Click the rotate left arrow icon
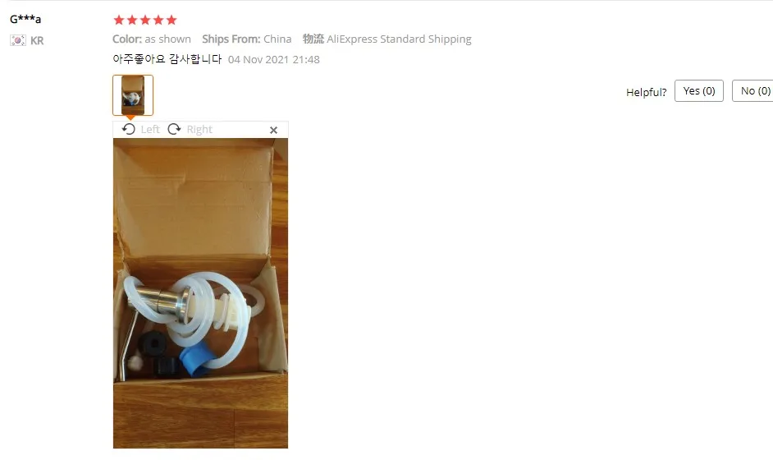Image resolution: width=773 pixels, height=460 pixels. tap(129, 129)
